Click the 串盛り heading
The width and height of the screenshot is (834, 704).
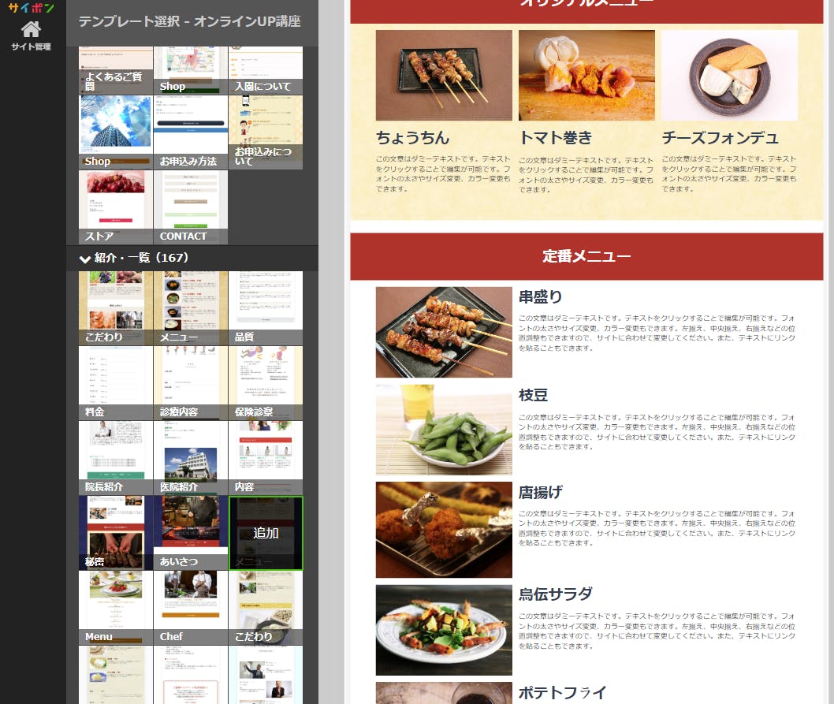pyautogui.click(x=541, y=297)
